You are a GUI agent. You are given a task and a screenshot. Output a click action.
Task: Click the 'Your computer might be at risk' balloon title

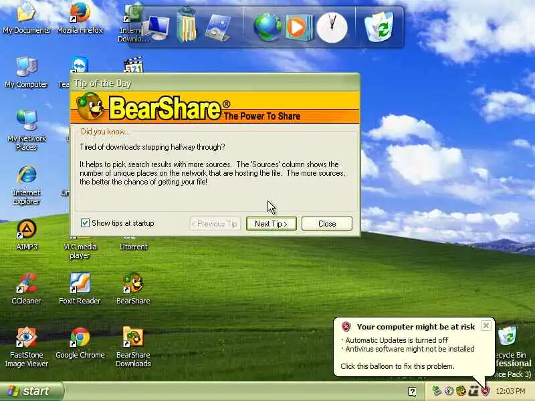415,327
